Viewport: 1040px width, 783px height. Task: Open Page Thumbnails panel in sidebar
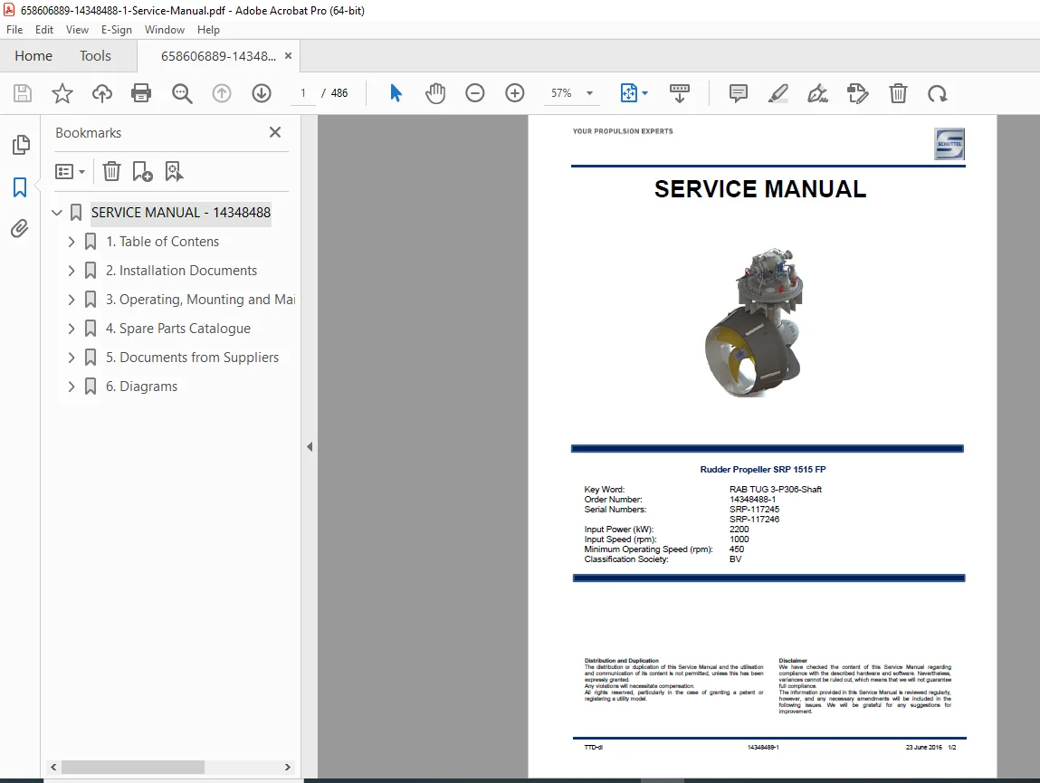[21, 145]
